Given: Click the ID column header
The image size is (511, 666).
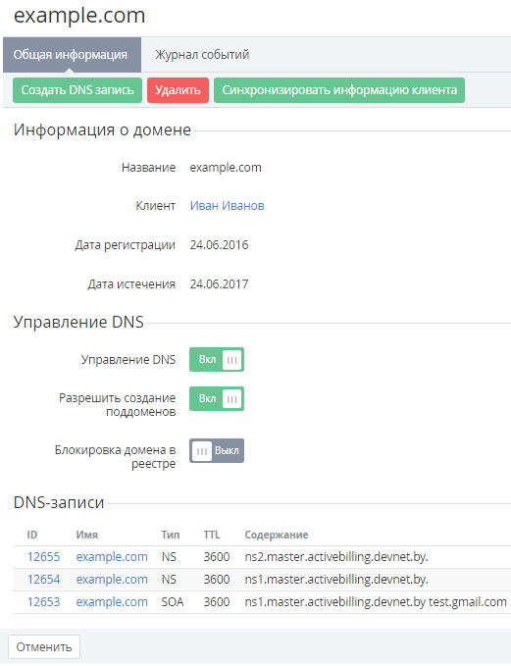Looking at the screenshot, I should point(32,535).
